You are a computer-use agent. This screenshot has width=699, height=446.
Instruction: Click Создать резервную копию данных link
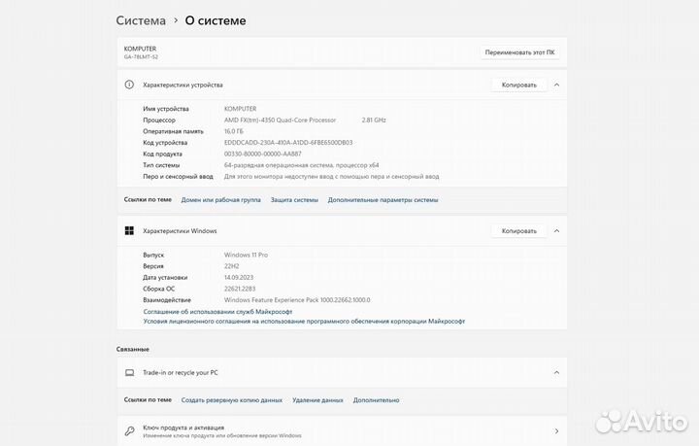[x=232, y=399]
